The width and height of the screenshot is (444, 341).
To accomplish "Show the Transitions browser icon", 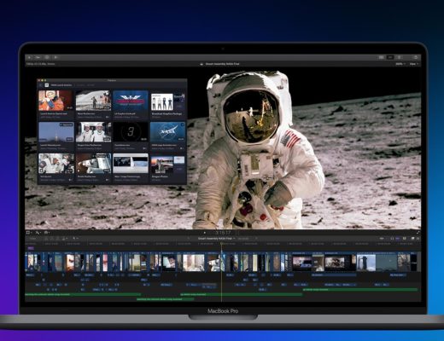I will click(x=418, y=239).
